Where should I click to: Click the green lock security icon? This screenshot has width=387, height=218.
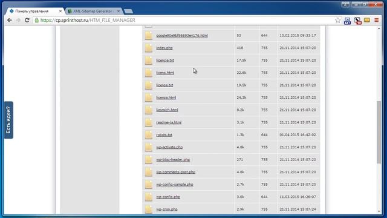pyautogui.click(x=36, y=20)
